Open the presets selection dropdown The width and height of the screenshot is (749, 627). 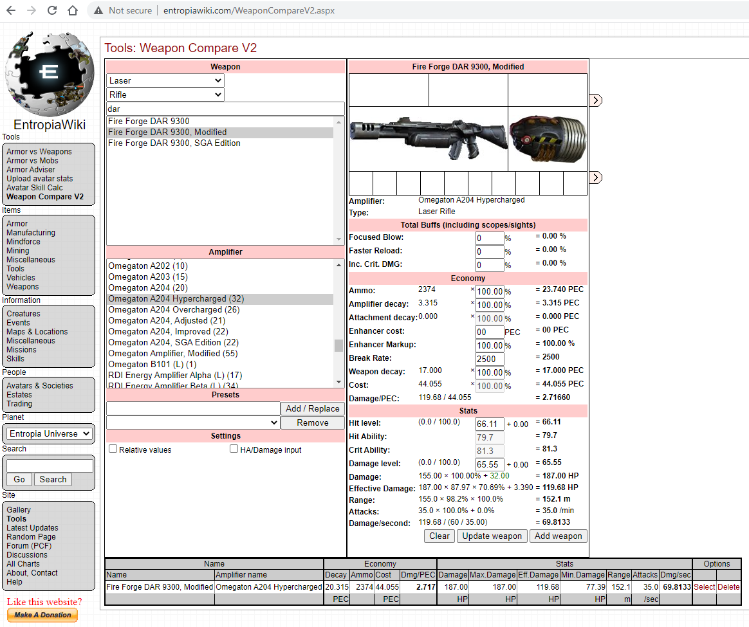click(193, 423)
